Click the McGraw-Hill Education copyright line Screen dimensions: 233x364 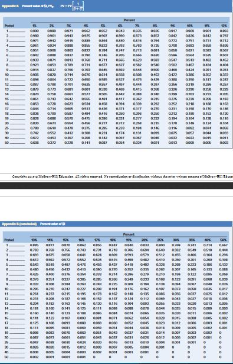(123, 177)
